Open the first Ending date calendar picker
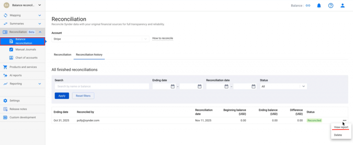Image resolution: width=353 pixels, height=145 pixels. click(x=173, y=87)
